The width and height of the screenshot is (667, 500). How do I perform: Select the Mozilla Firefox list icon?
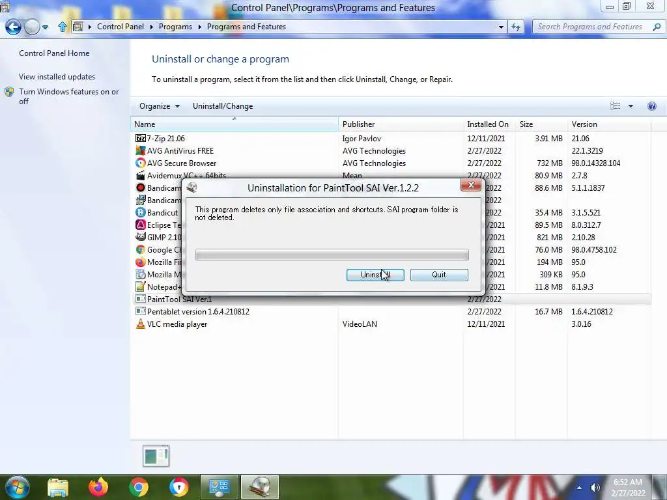(x=141, y=262)
